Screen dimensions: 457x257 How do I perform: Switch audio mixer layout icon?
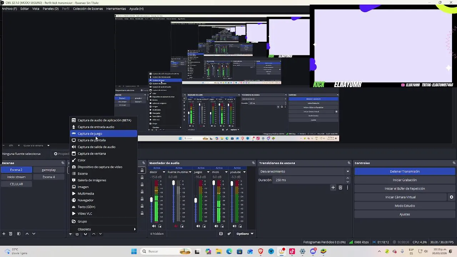pos(221,234)
